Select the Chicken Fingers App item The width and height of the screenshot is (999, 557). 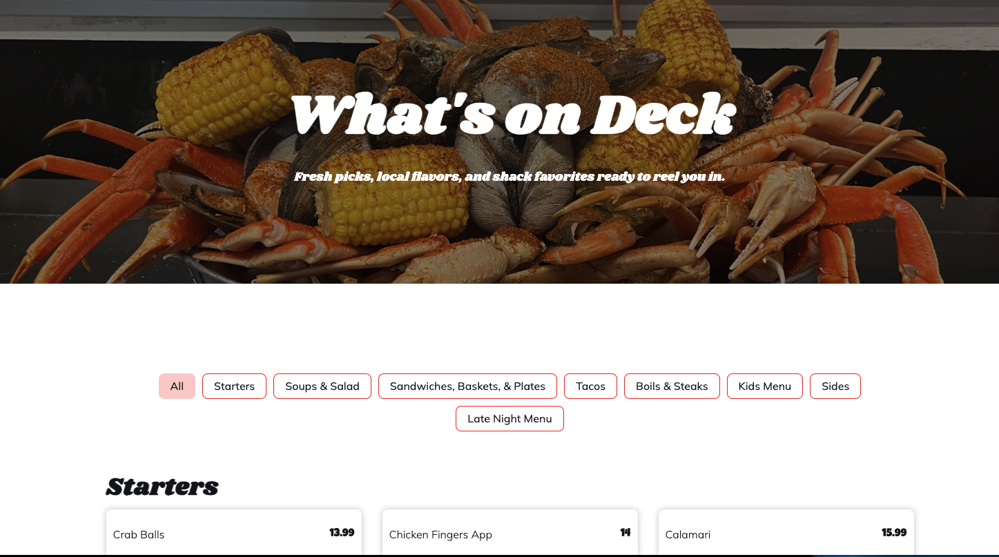510,533
